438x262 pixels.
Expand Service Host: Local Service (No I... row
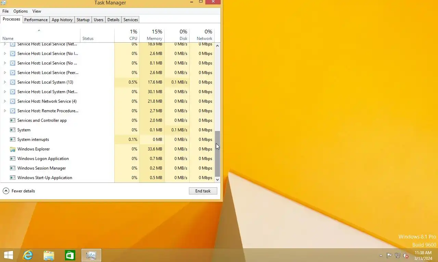pos(5,54)
